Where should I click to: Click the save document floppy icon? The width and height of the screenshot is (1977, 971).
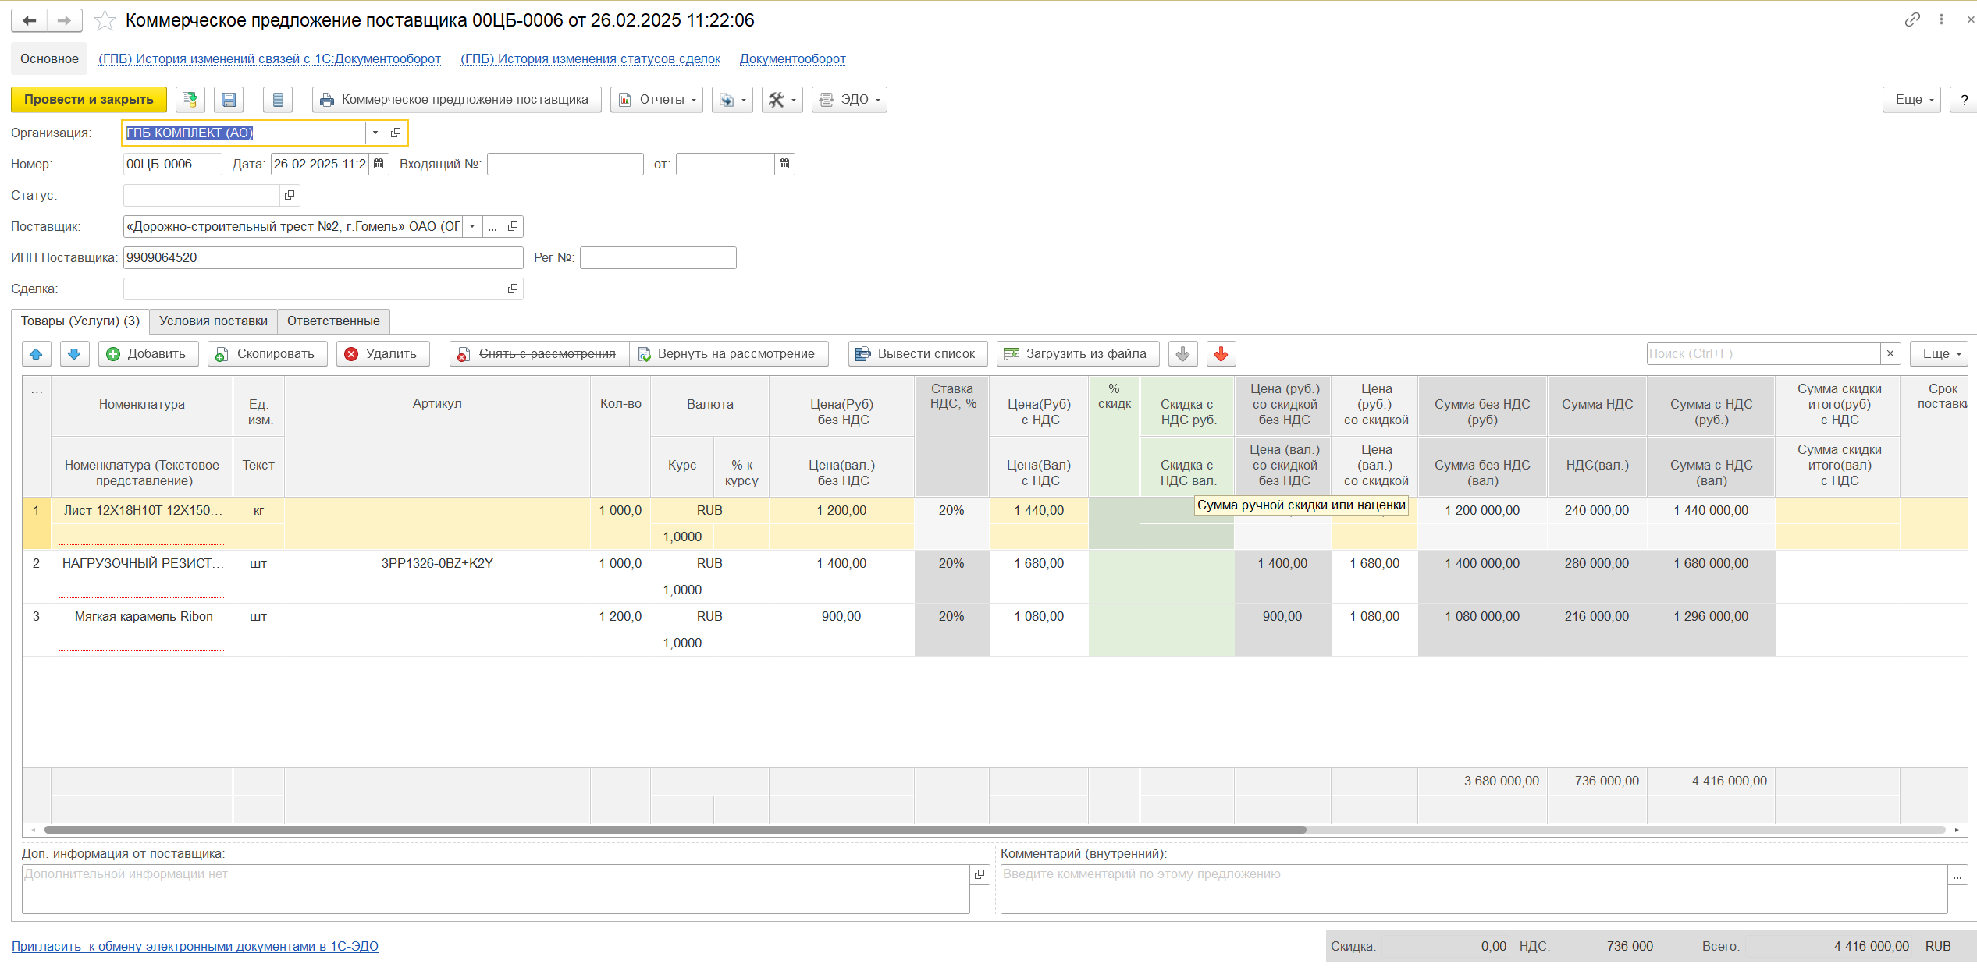click(229, 100)
